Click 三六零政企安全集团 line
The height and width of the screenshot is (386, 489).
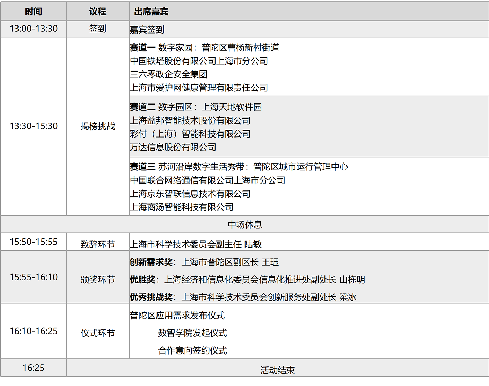169,74
